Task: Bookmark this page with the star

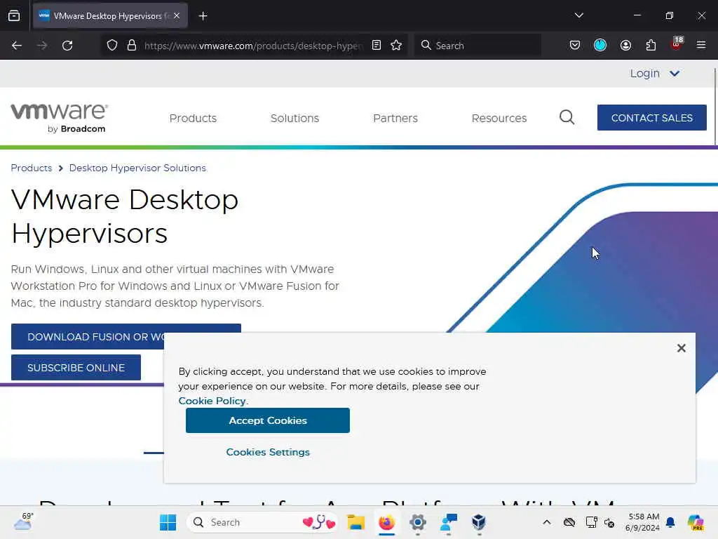Action: click(396, 46)
